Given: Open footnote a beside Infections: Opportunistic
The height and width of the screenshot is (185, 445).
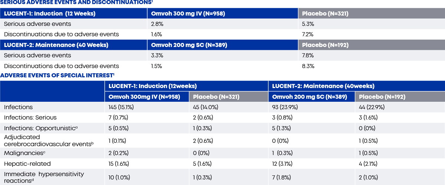Looking at the screenshot, I should pyautogui.click(x=76, y=127).
